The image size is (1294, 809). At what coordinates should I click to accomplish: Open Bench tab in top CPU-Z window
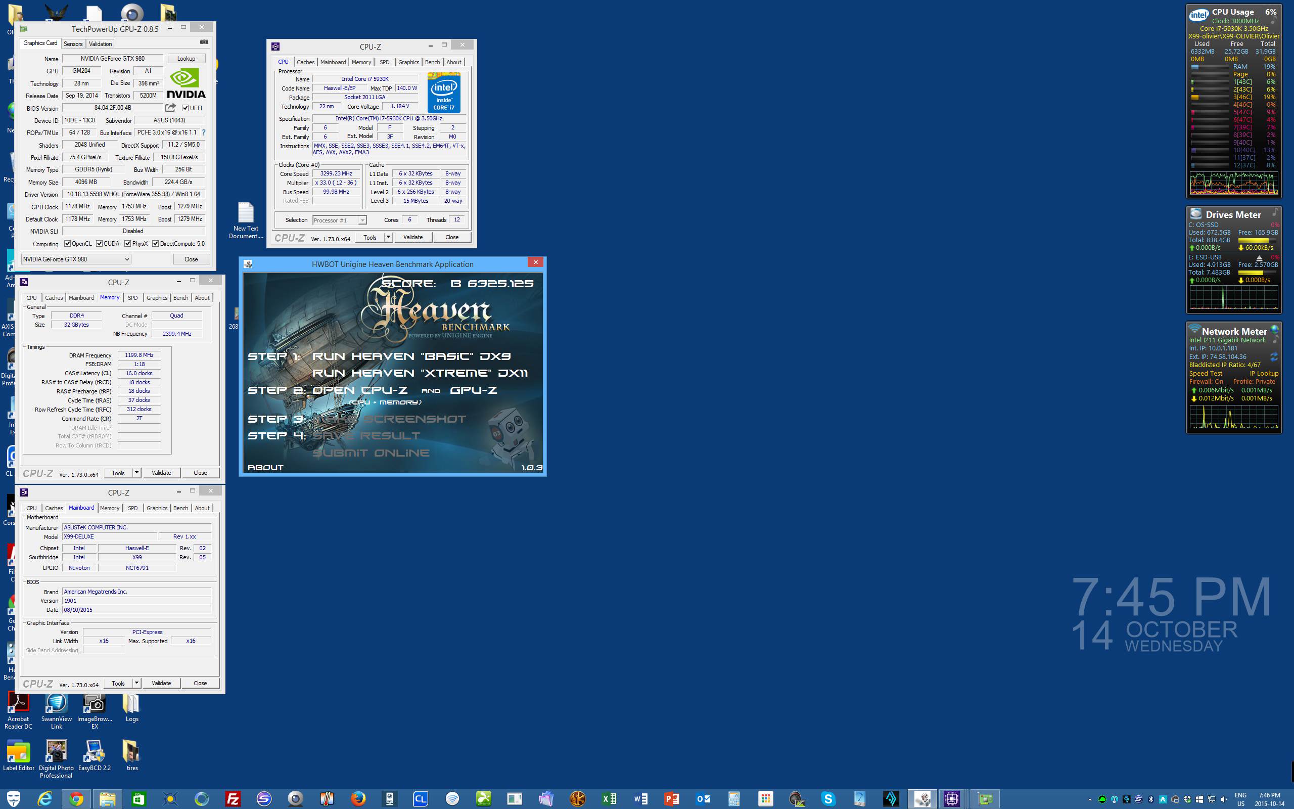(x=432, y=62)
